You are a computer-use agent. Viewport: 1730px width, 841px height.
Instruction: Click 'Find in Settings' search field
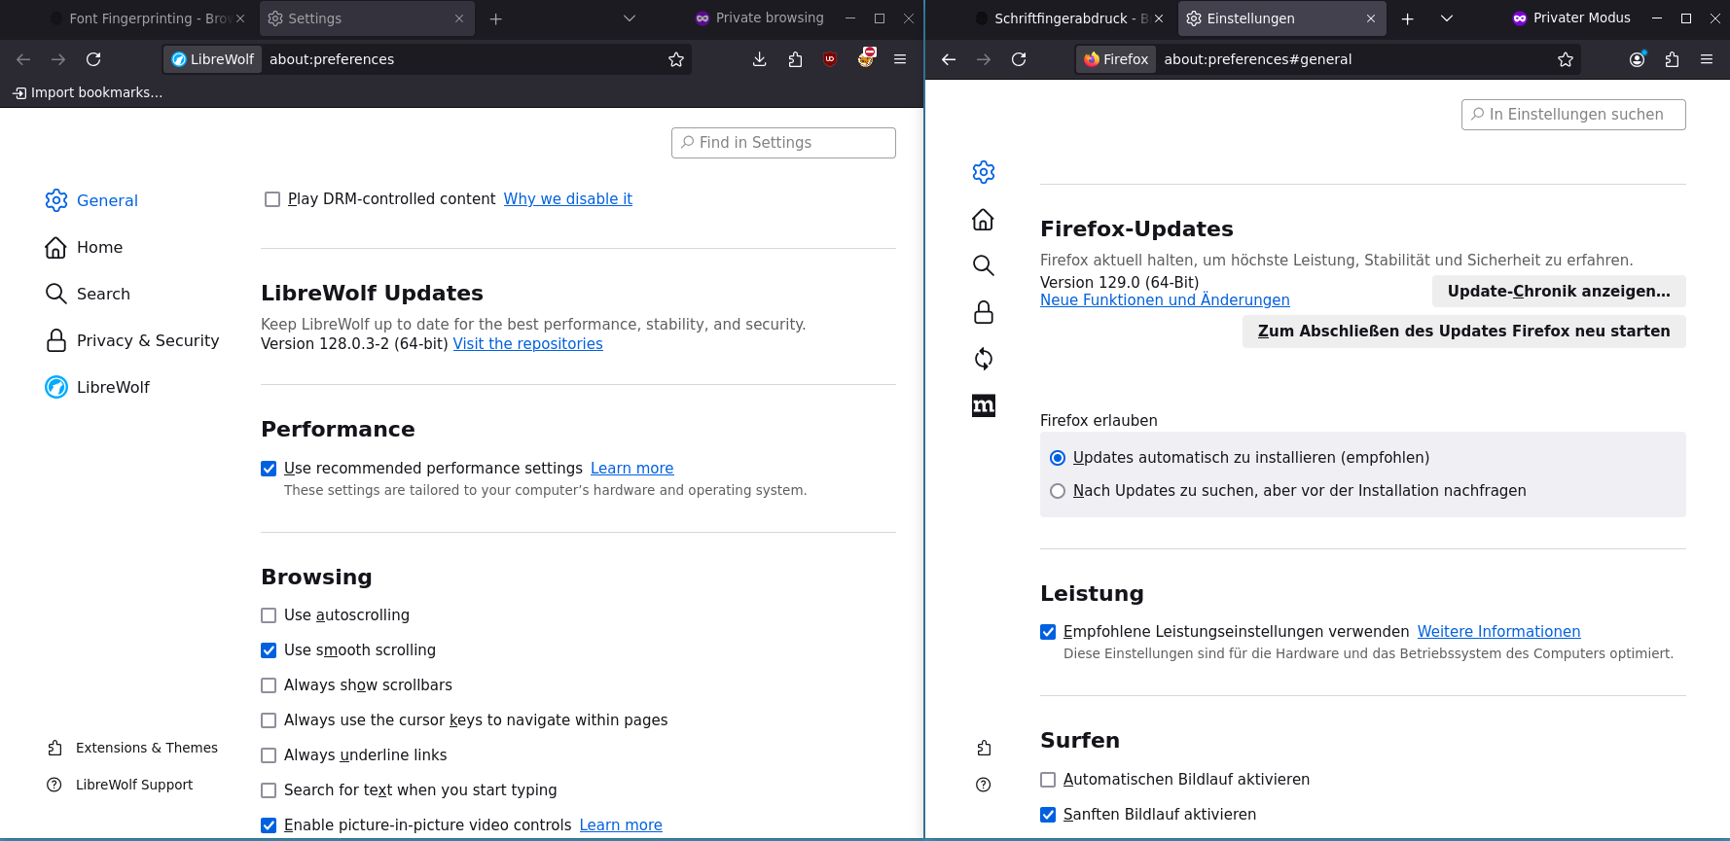pyautogui.click(x=783, y=142)
